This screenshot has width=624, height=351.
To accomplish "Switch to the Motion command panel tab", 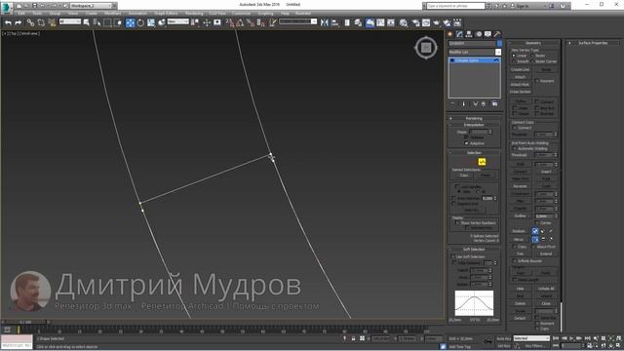I will pos(479,34).
